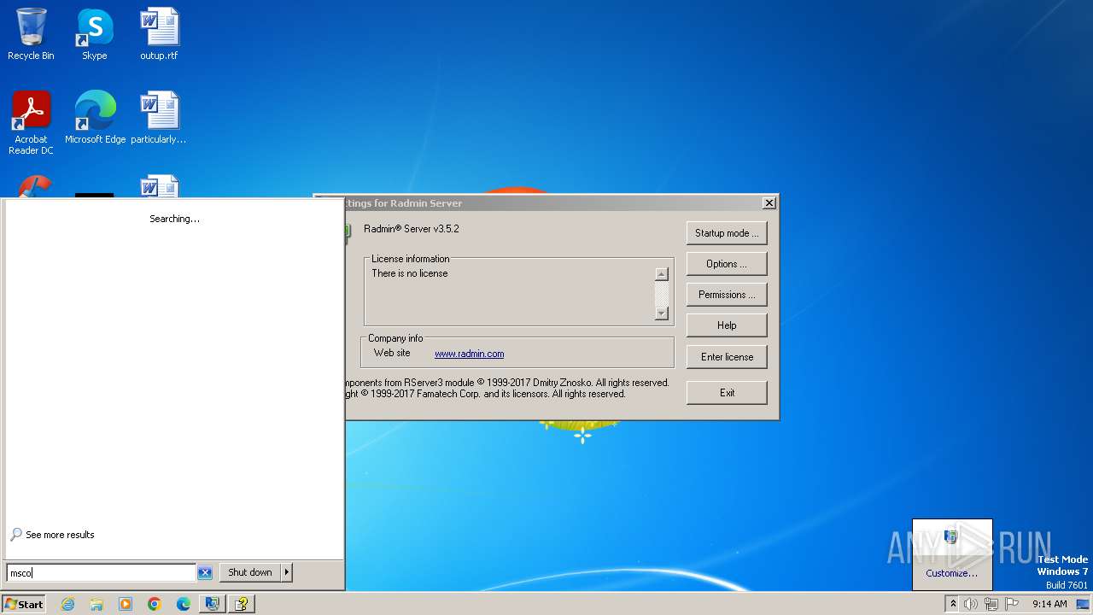Click 'Radmin® Server v3.5.2' label

coord(412,229)
